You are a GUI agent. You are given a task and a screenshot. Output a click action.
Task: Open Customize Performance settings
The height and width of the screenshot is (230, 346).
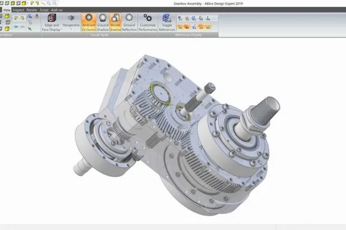pyautogui.click(x=148, y=22)
